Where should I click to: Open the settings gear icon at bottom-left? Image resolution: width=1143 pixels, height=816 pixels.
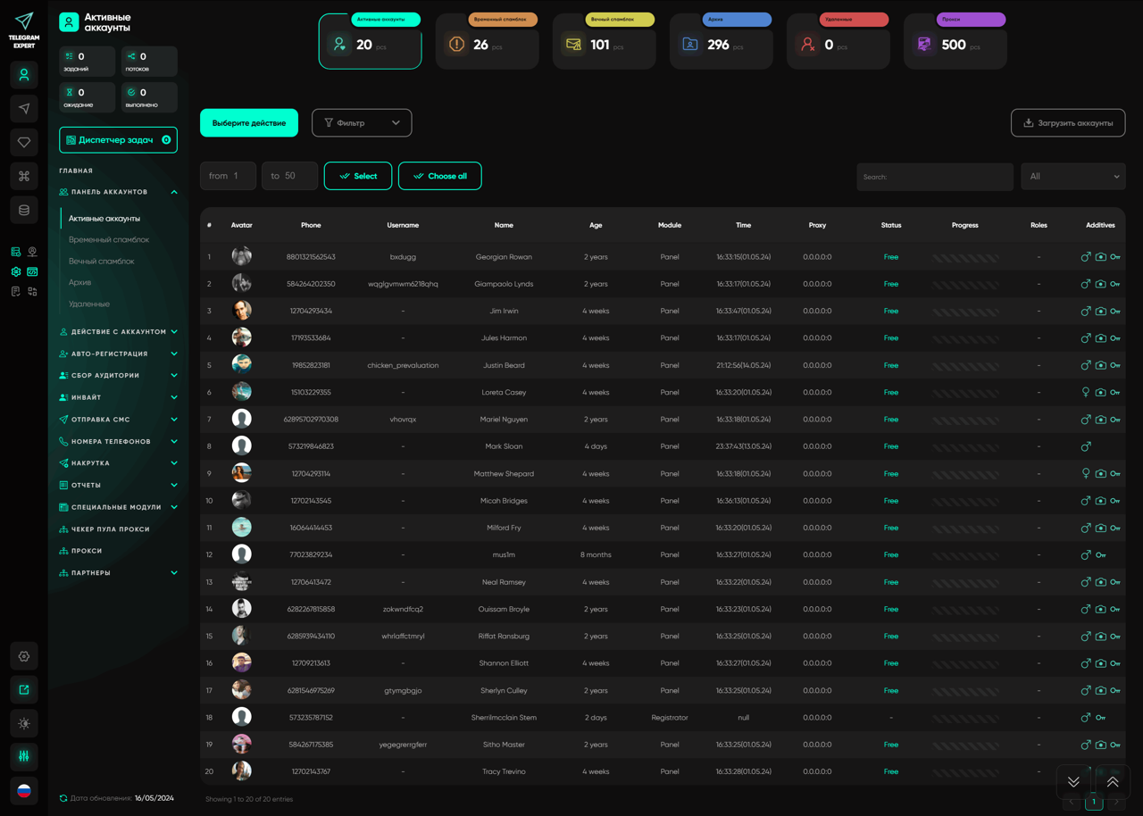24,656
